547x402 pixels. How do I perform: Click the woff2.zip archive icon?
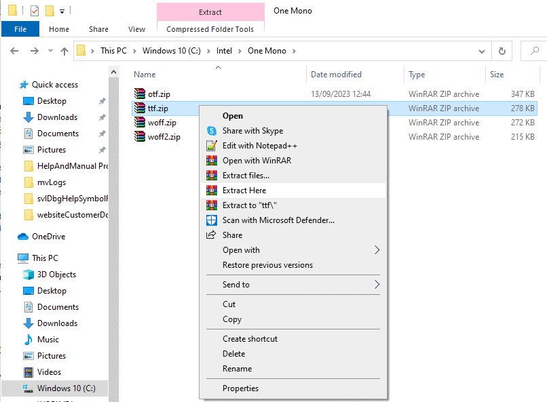pos(140,136)
